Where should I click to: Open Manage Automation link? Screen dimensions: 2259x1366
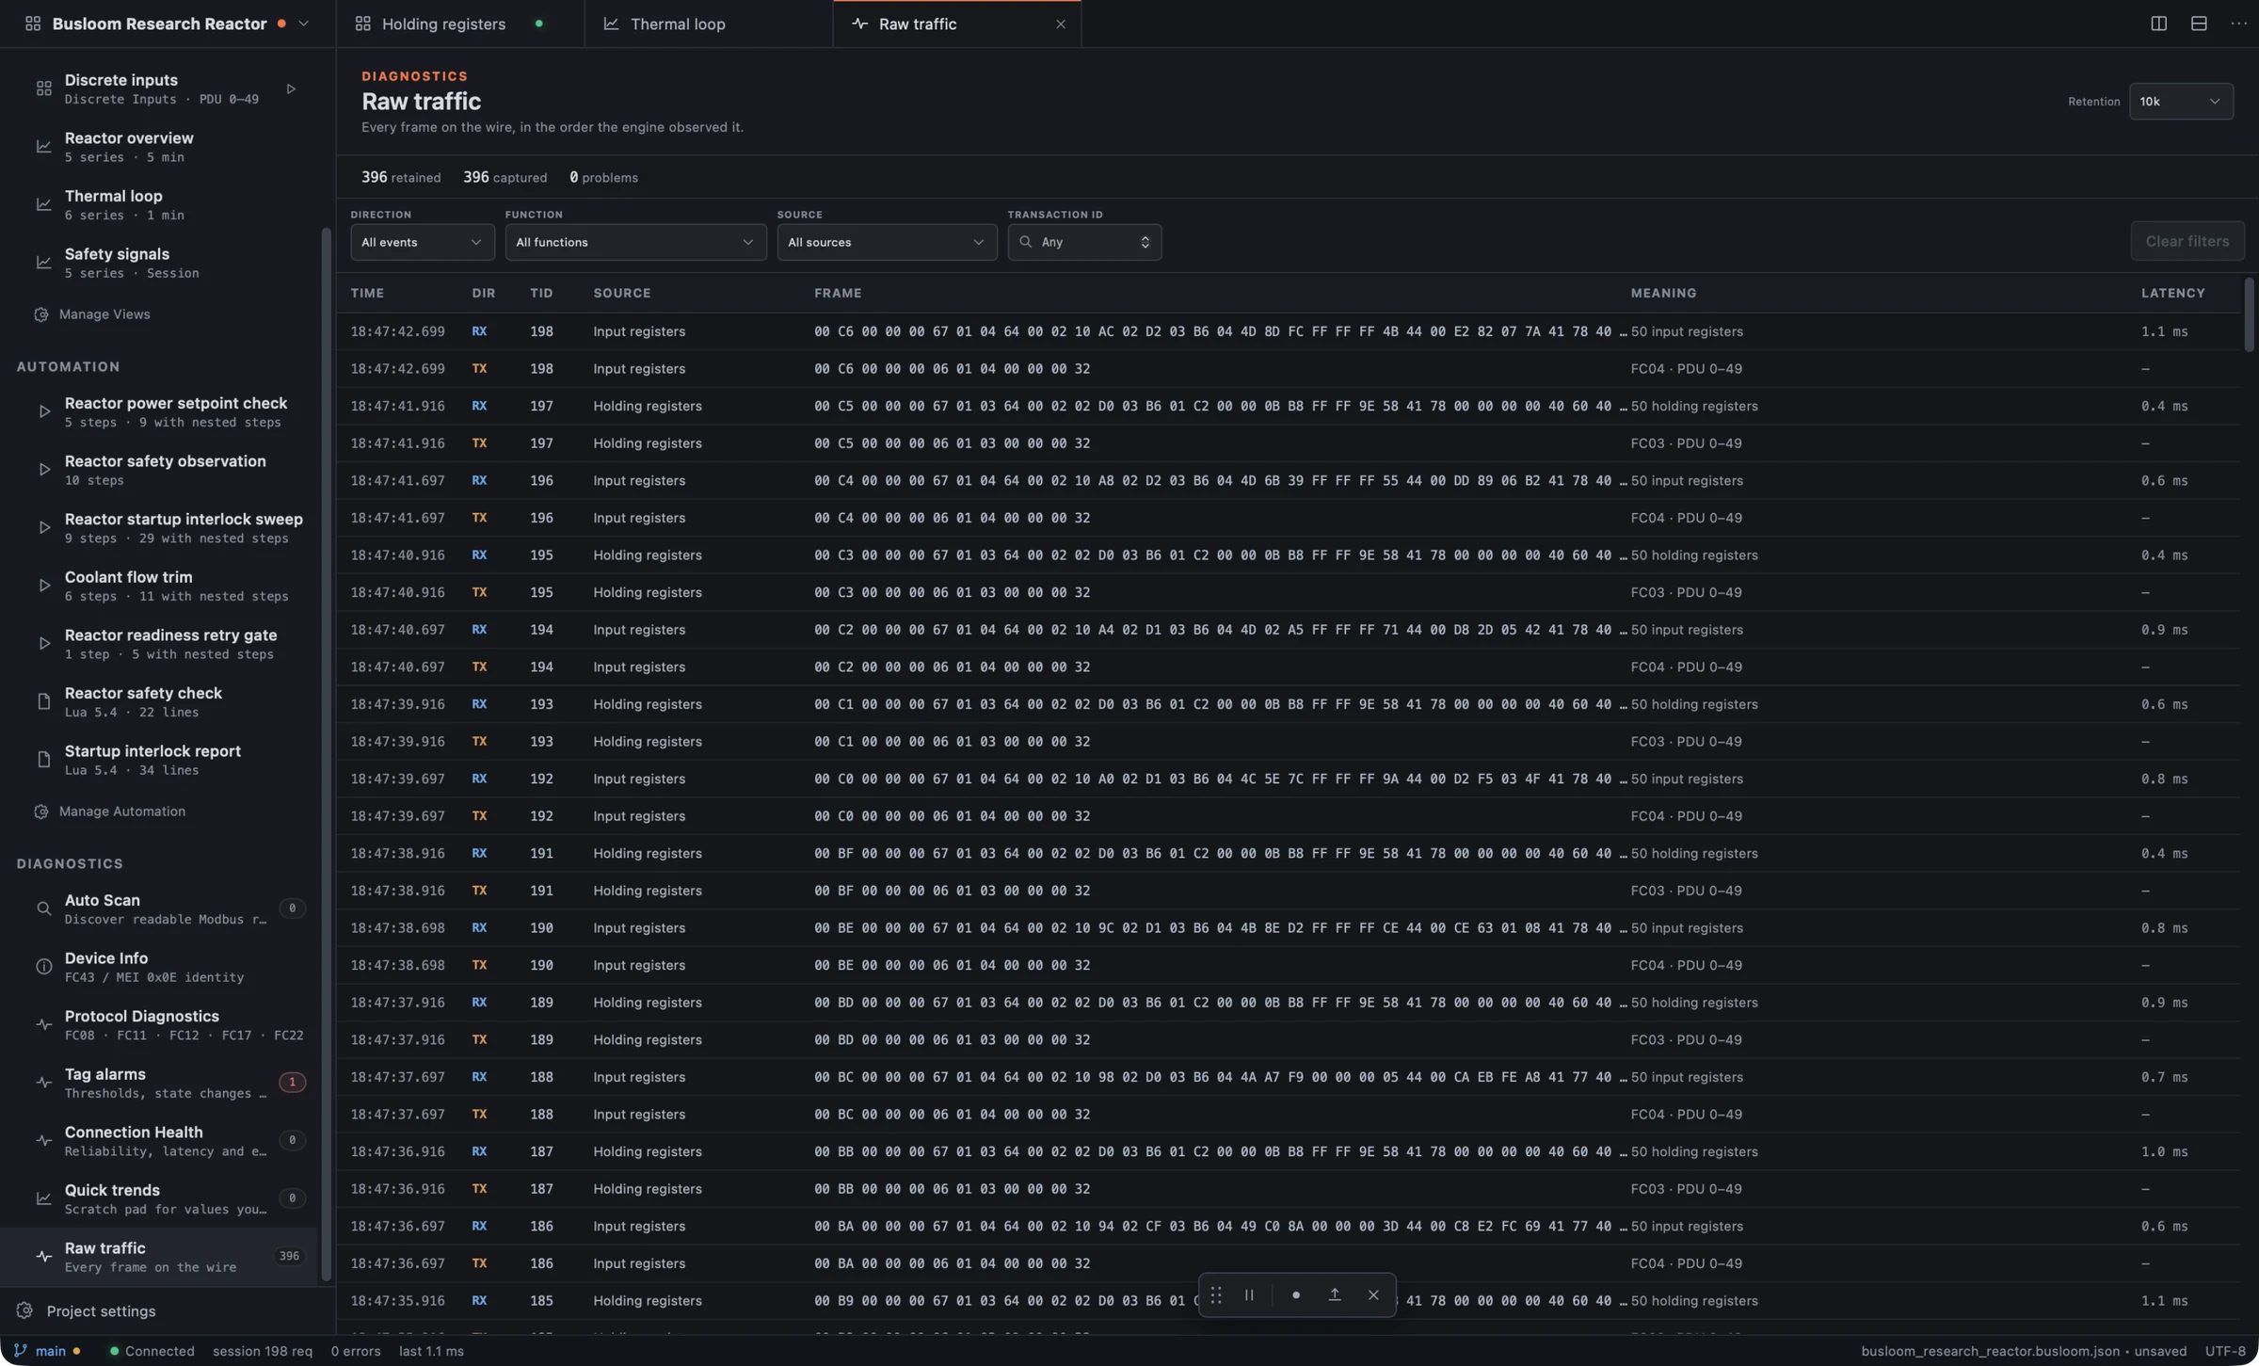(x=122, y=812)
